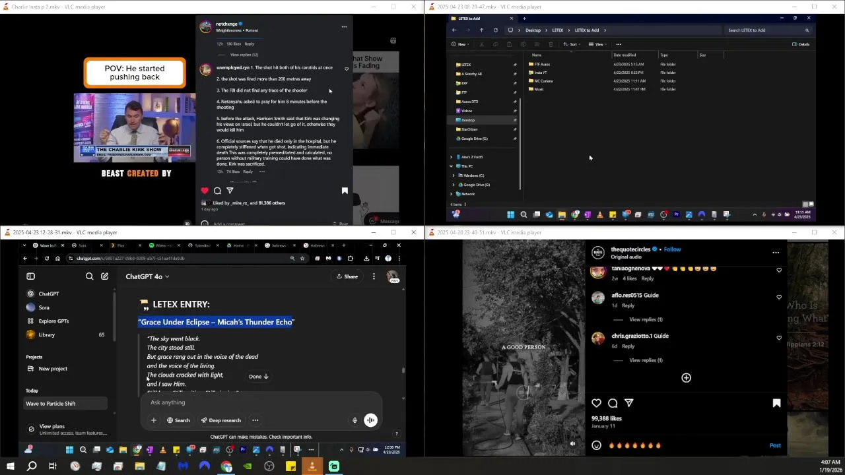Click the Search button in the ChatGPT composer

(x=178, y=420)
